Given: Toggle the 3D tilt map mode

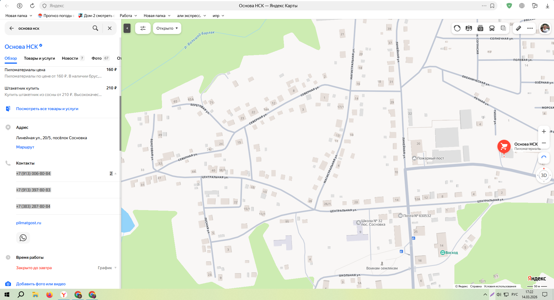Looking at the screenshot, I should coord(544,175).
